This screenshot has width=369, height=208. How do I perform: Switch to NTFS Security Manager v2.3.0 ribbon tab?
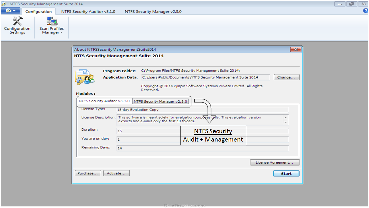coord(153,11)
